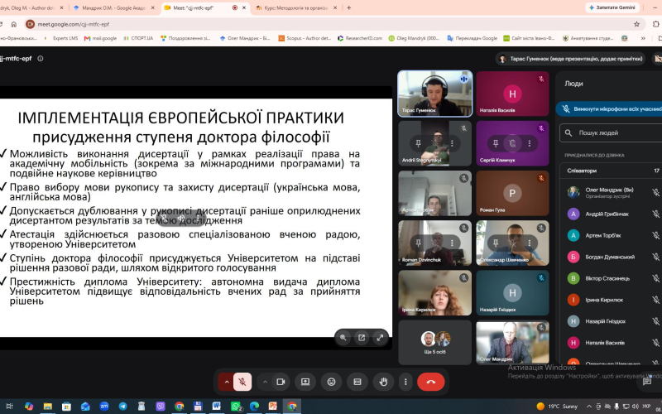Screen dimensions: 662x414
Task: Open the Experts LMS bookmark
Action: click(x=62, y=38)
